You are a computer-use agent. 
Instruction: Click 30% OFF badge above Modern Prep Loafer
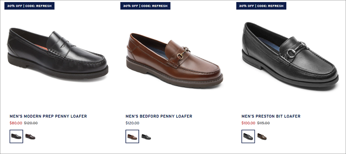click(x=29, y=6)
